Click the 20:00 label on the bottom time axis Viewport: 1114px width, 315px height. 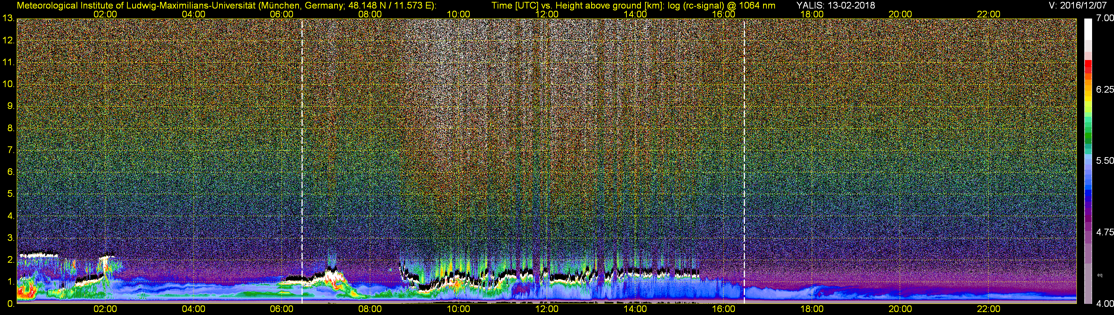(x=900, y=309)
